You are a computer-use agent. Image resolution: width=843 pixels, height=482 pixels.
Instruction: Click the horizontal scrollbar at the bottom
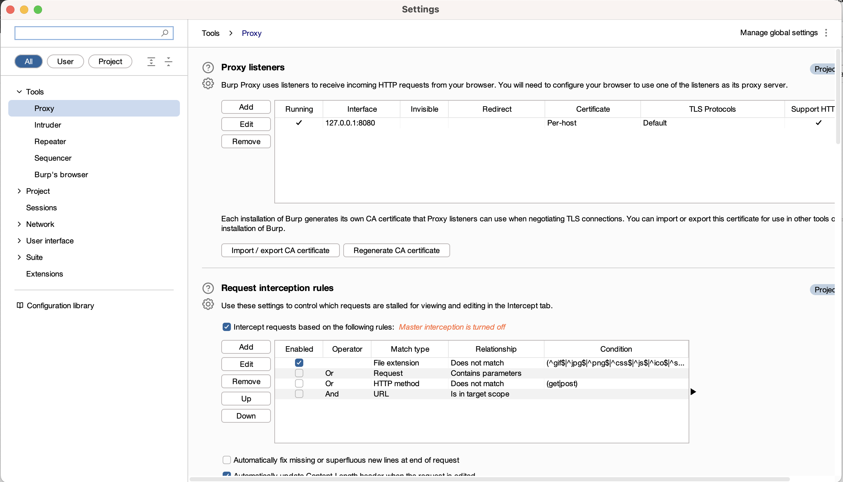point(489,479)
